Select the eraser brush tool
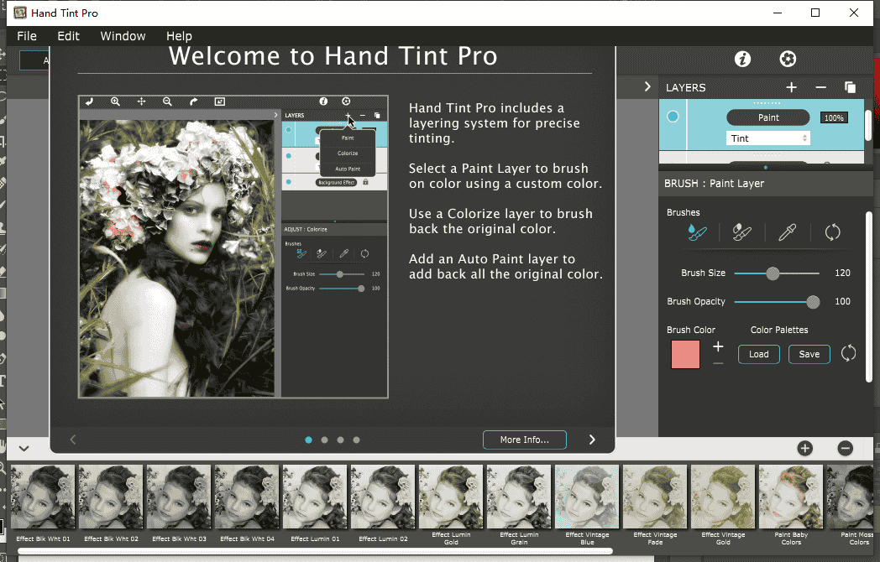 tap(741, 232)
